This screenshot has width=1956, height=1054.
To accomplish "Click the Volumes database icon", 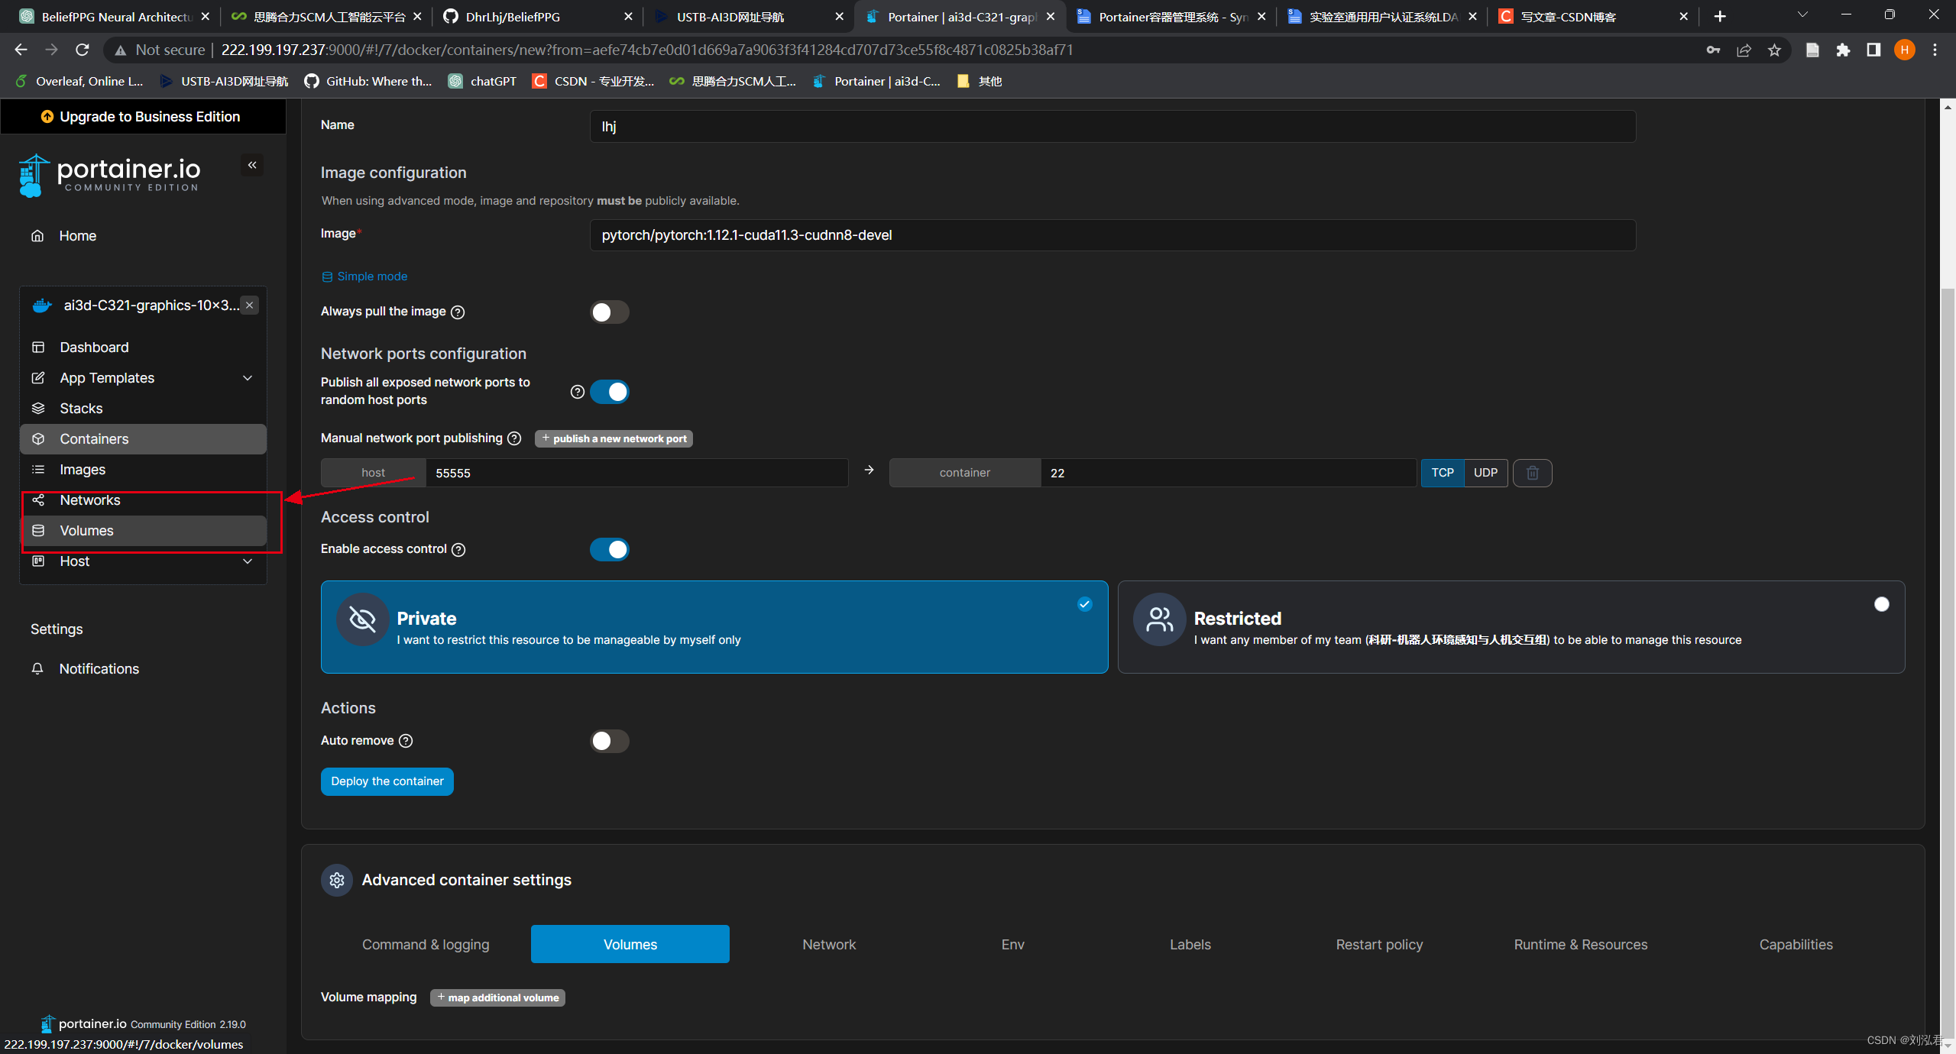I will [38, 530].
